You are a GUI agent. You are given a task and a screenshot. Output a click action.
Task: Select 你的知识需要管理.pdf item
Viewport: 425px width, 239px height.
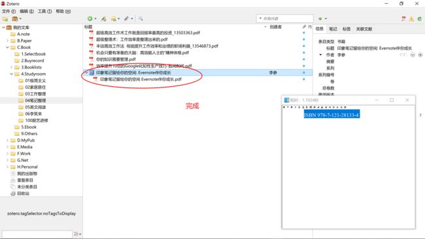point(116,59)
